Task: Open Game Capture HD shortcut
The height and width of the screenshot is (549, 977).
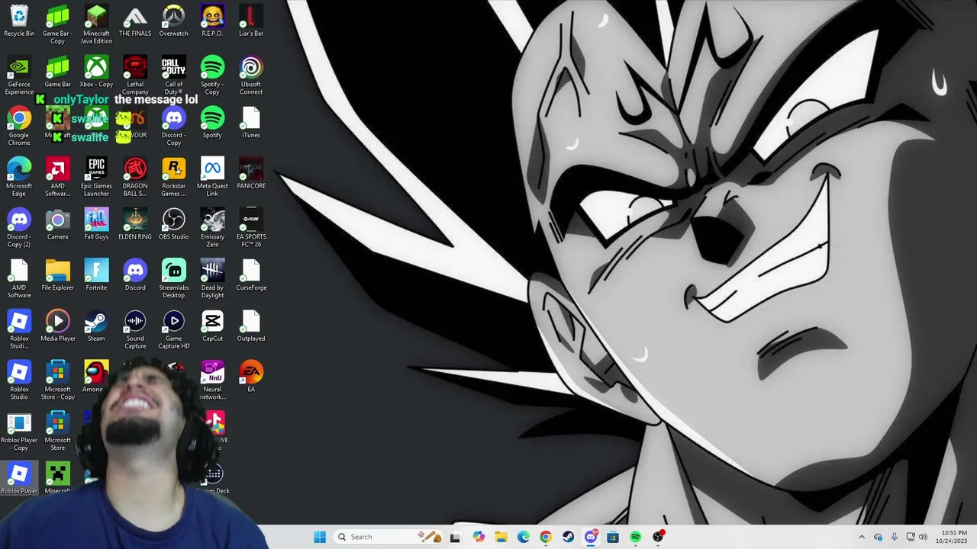Action: 173,329
